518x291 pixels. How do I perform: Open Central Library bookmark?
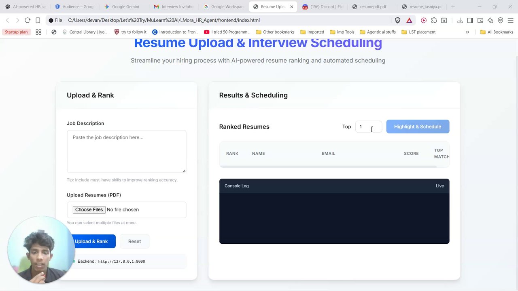point(85,32)
